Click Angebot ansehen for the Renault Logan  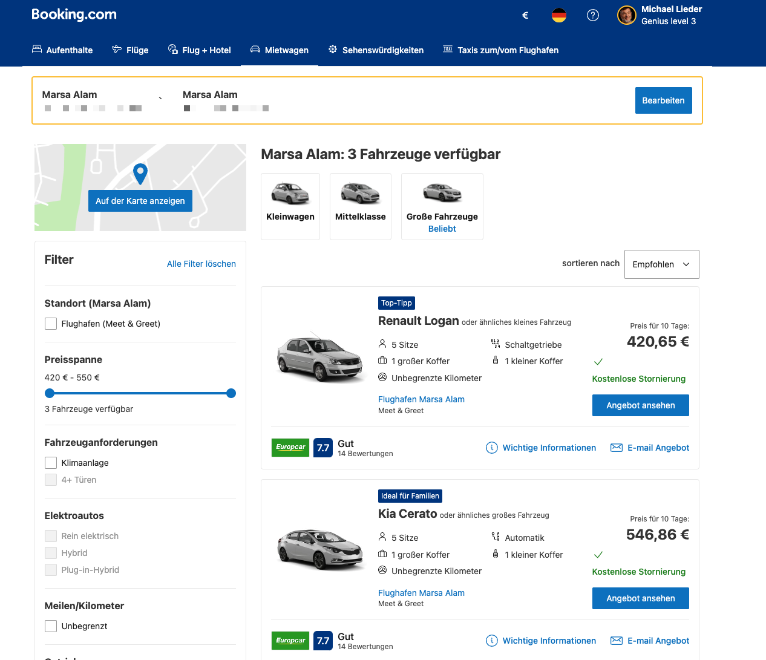(640, 405)
